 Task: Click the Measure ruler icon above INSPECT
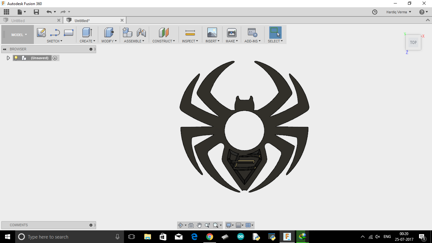pyautogui.click(x=190, y=33)
